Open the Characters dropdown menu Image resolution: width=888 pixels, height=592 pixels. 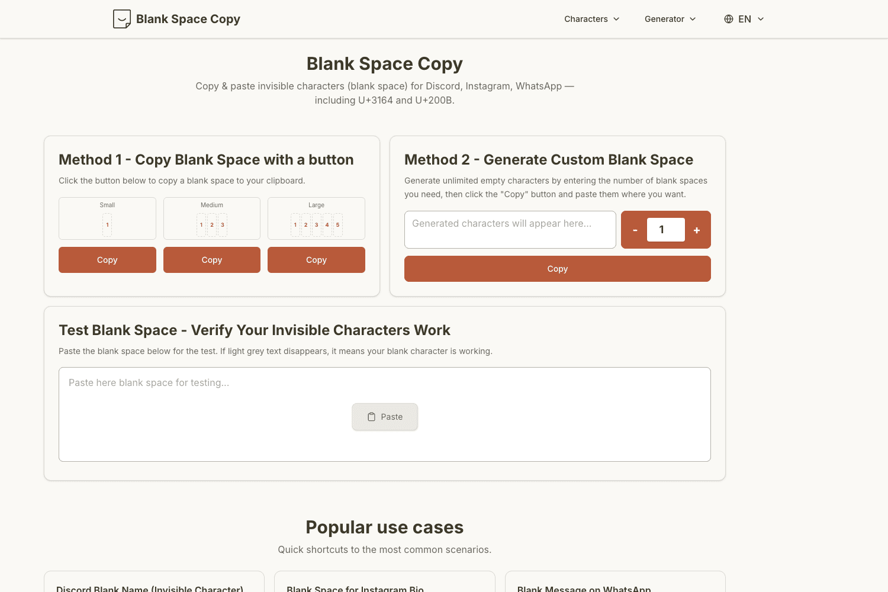tap(592, 19)
